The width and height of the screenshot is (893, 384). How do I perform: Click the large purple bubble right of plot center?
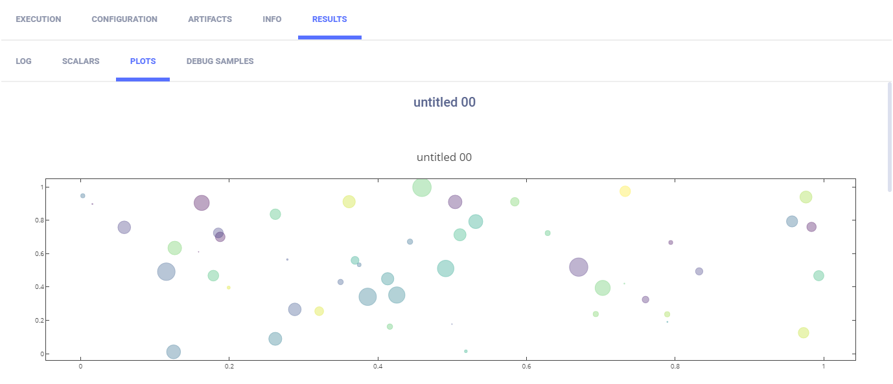[579, 267]
